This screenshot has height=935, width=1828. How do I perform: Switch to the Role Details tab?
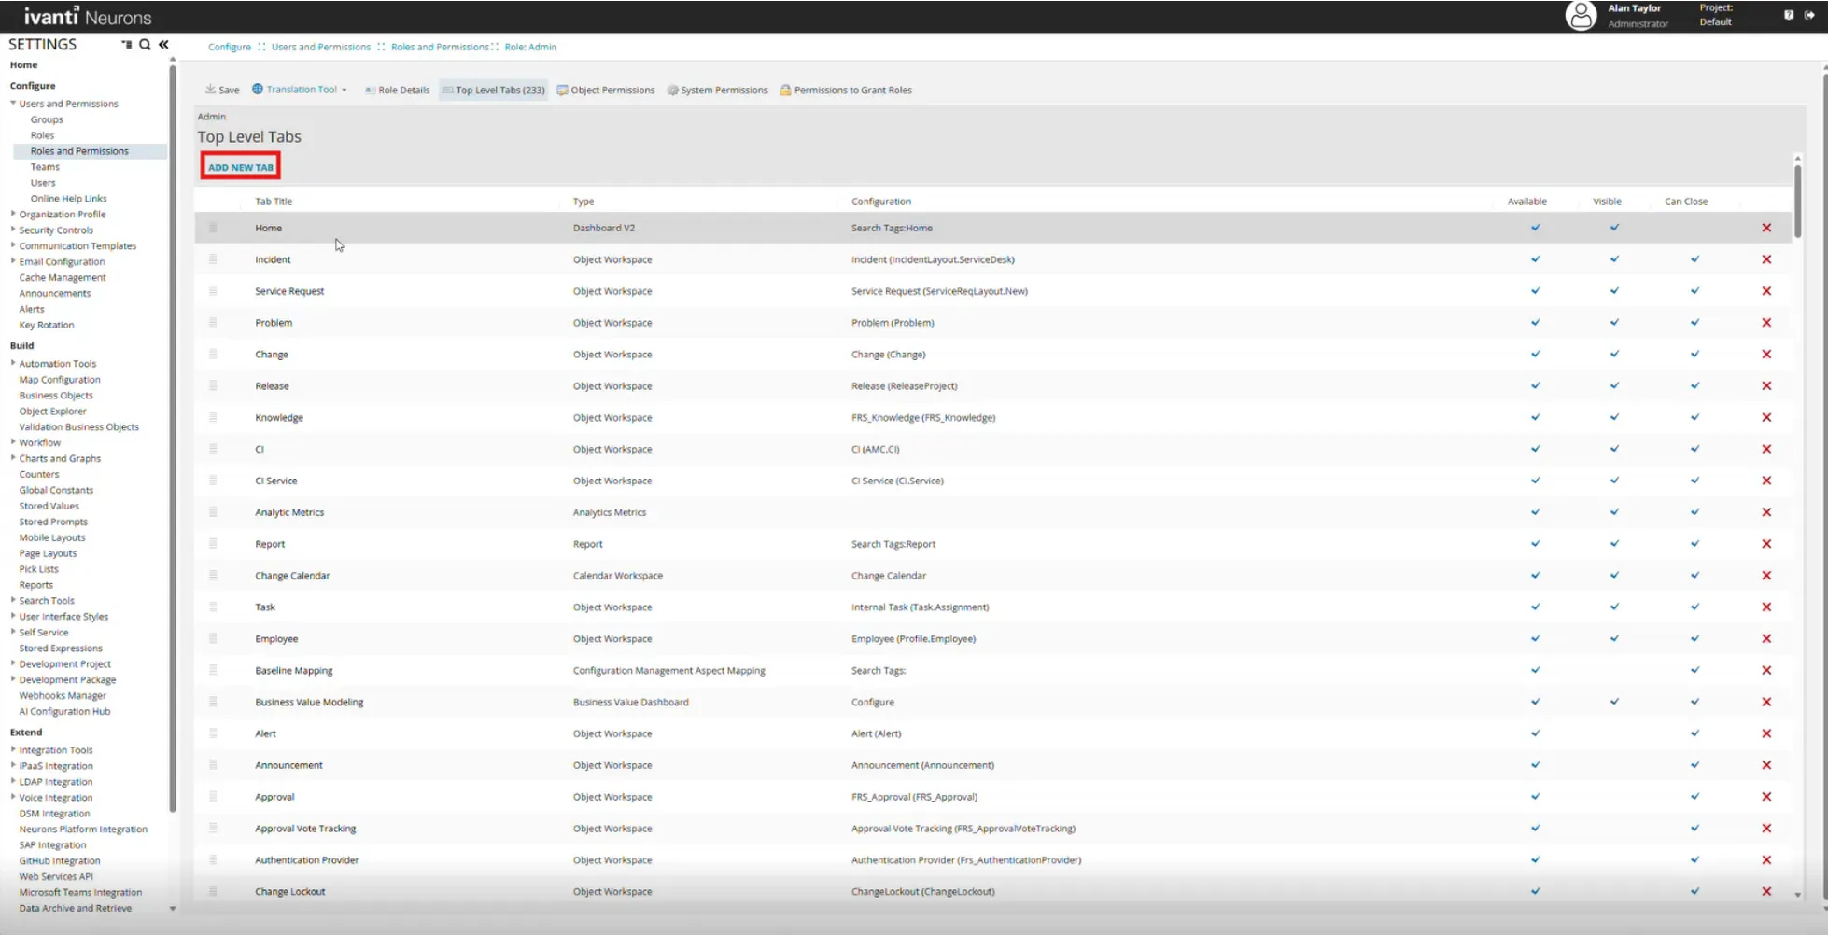click(397, 91)
